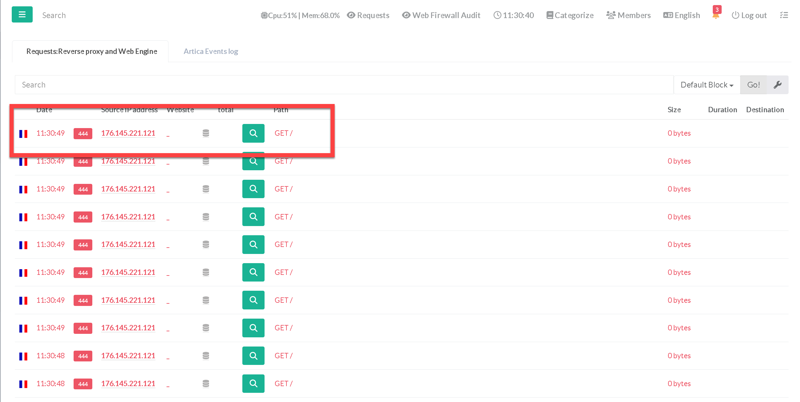Select Requests:Reverse proxy and Web Engine tab
The image size is (800, 402).
pyautogui.click(x=91, y=51)
